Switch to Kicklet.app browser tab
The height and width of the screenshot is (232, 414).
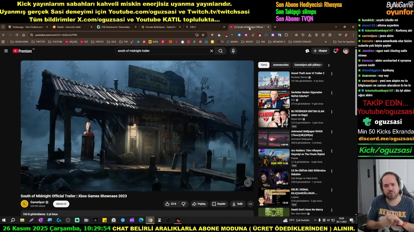pyautogui.click(x=28, y=27)
